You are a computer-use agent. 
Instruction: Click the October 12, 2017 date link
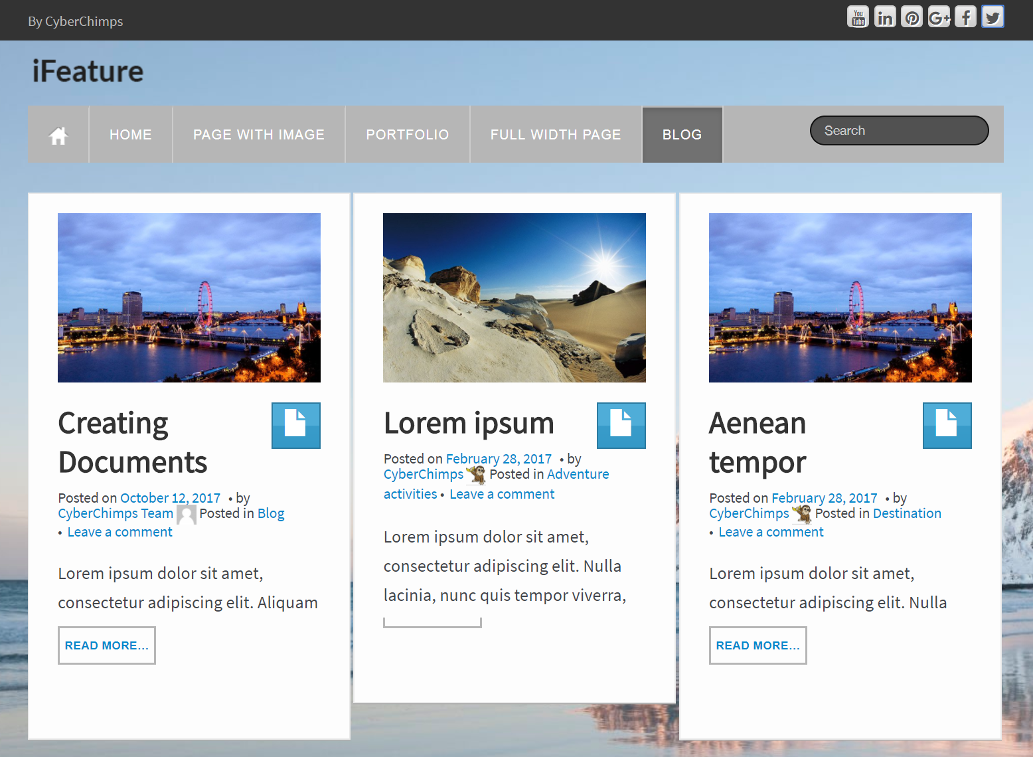pyautogui.click(x=170, y=498)
